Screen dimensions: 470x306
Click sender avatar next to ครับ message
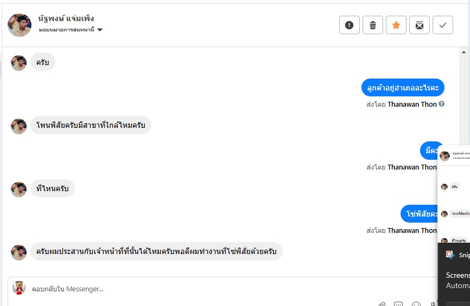pos(18,63)
